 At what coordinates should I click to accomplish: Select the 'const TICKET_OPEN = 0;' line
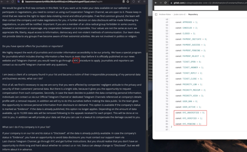click(188, 62)
